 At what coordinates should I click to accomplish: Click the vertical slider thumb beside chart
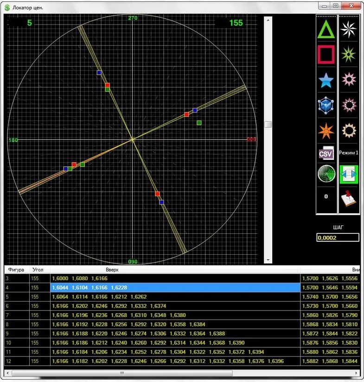(268, 124)
